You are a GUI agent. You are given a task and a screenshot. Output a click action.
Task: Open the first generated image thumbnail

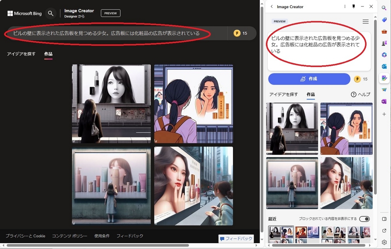[x=111, y=103]
